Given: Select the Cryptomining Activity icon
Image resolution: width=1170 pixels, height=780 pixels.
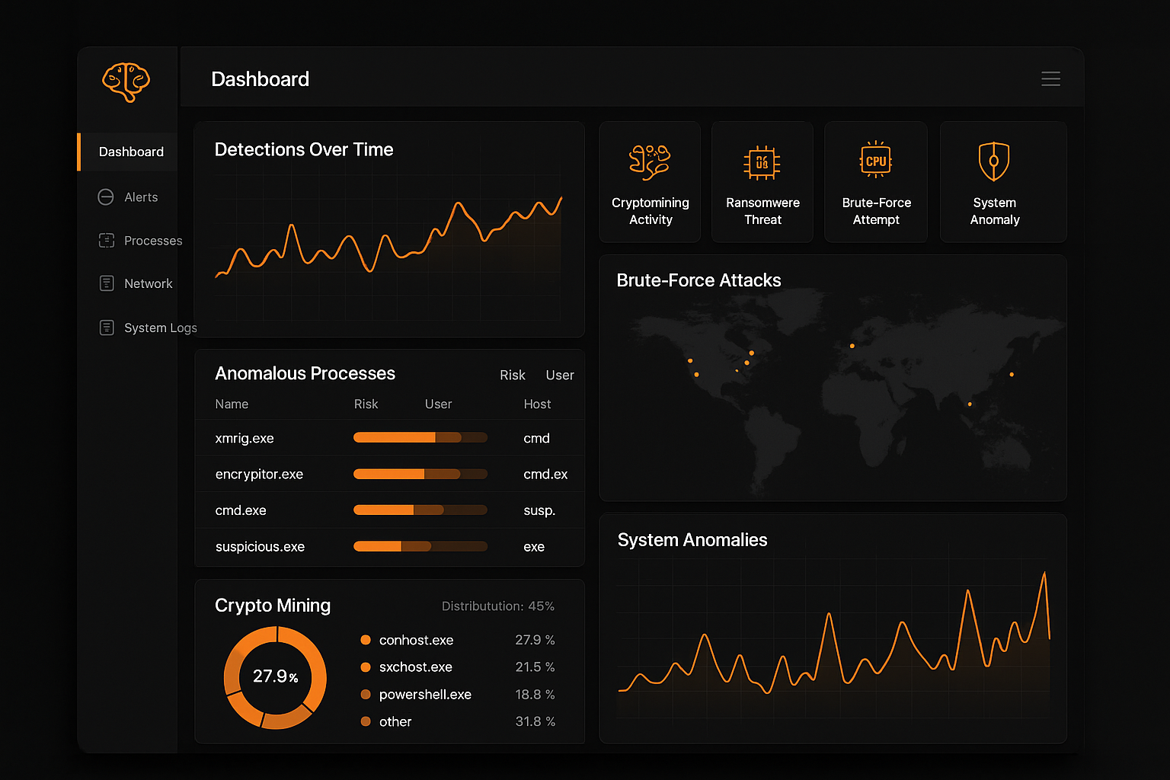Looking at the screenshot, I should click(x=650, y=161).
